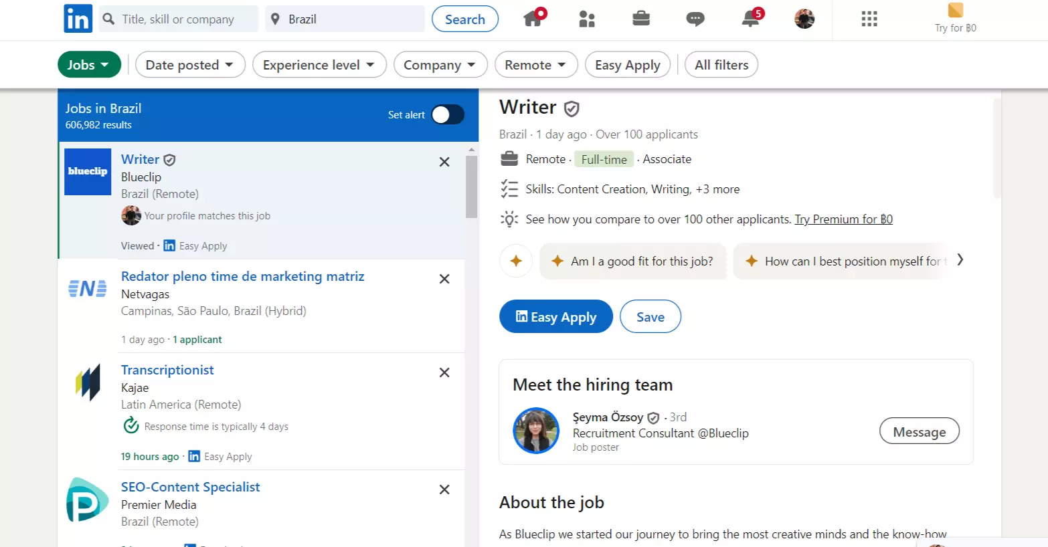This screenshot has width=1048, height=547.
Task: Open the SEO-Content Specialist listing
Action: pyautogui.click(x=190, y=487)
